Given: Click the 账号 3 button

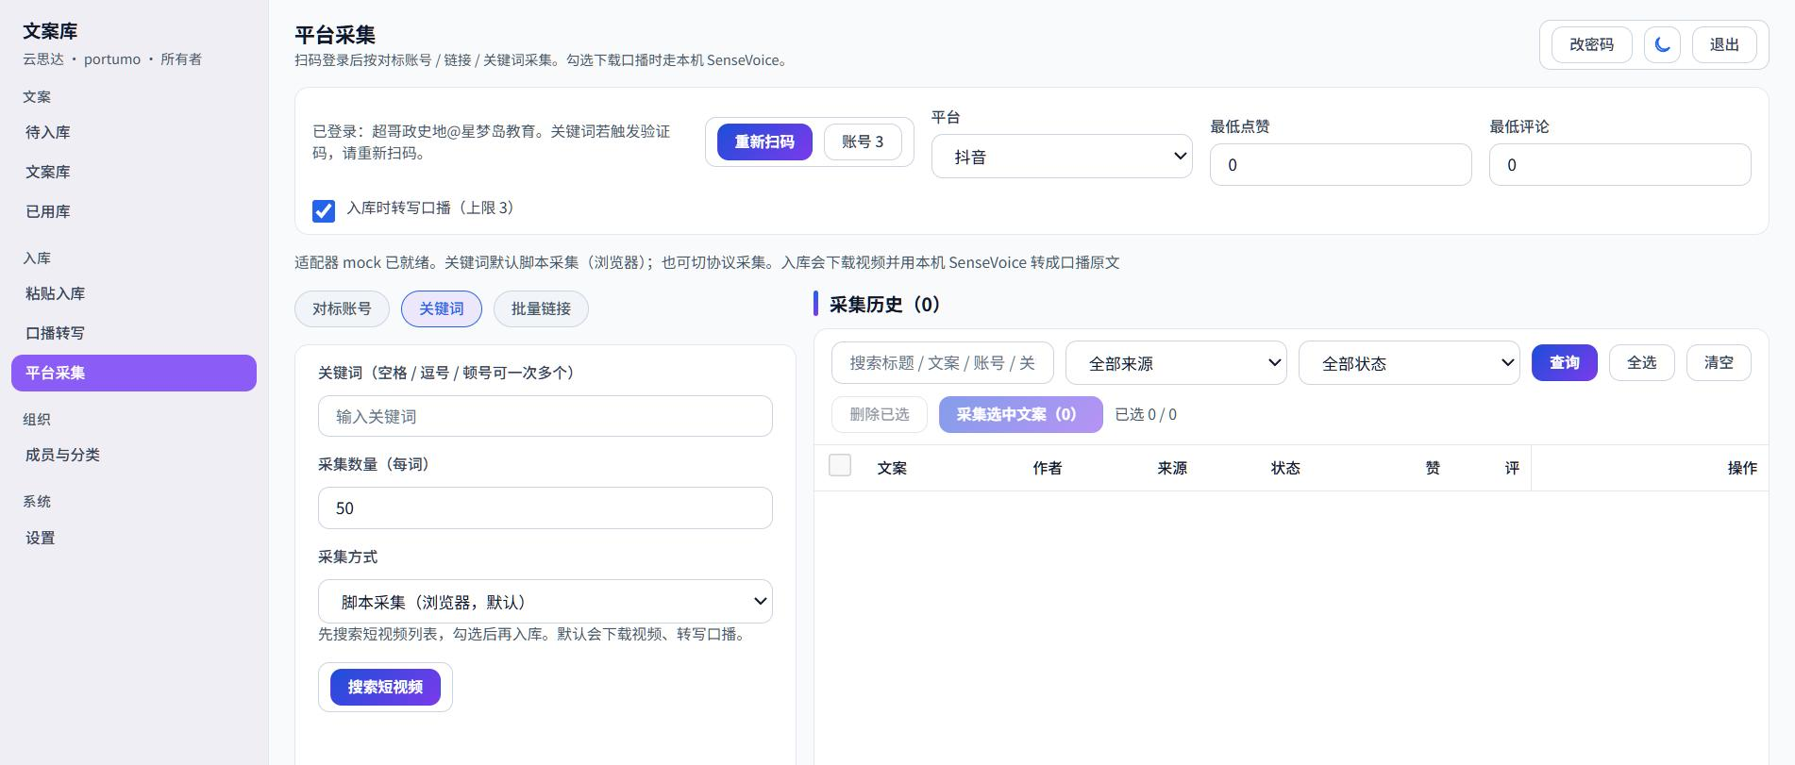Looking at the screenshot, I should pyautogui.click(x=863, y=141).
